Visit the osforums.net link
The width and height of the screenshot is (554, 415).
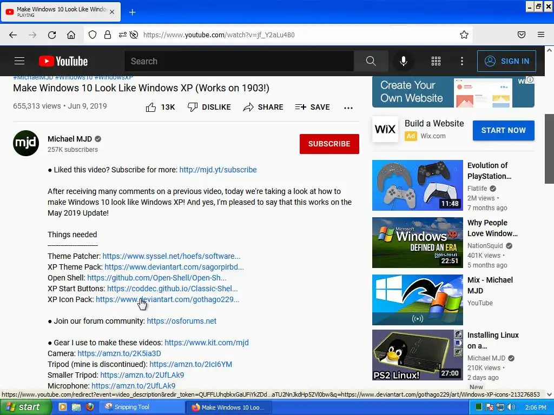(x=182, y=321)
